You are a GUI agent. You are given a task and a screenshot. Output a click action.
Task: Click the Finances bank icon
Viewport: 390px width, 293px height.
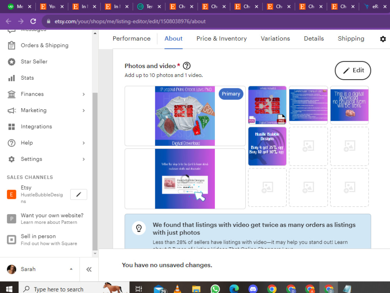point(11,94)
